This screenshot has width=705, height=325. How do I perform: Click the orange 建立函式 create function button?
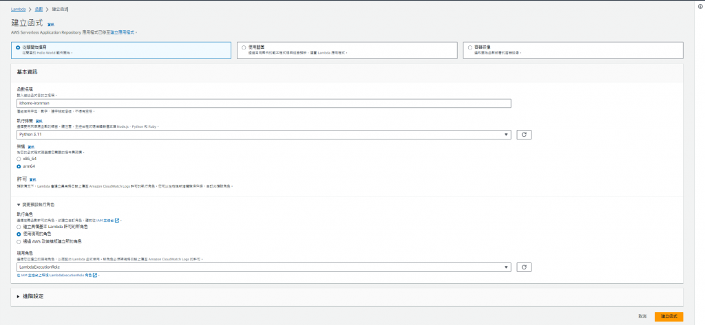[669, 317]
